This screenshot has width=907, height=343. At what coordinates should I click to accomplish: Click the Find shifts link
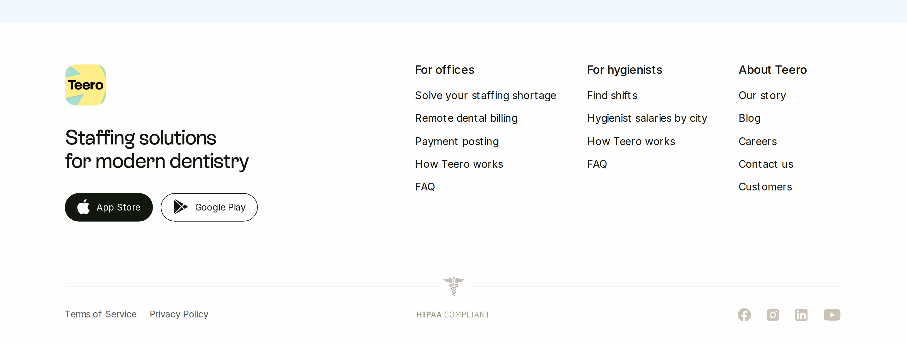(x=612, y=96)
